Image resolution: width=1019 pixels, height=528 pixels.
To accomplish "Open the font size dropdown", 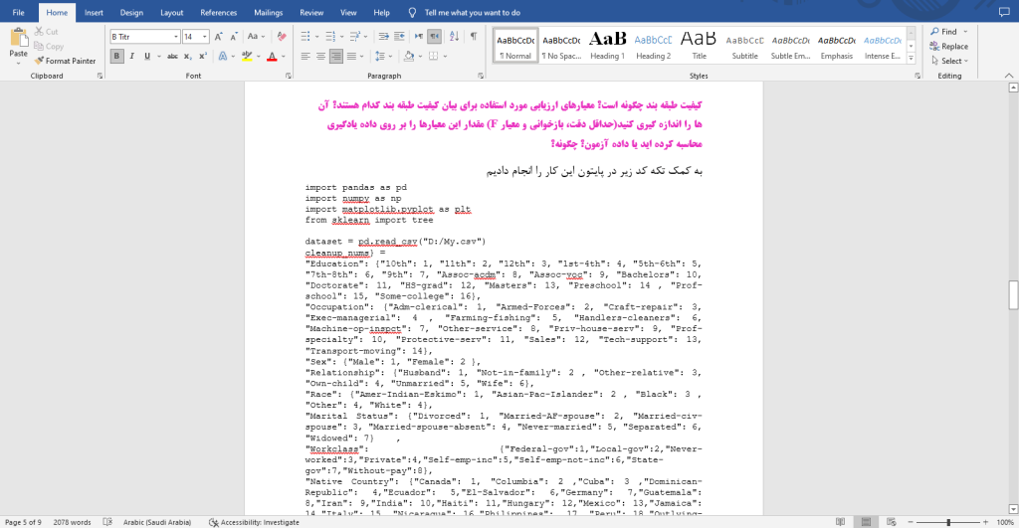I will [205, 37].
